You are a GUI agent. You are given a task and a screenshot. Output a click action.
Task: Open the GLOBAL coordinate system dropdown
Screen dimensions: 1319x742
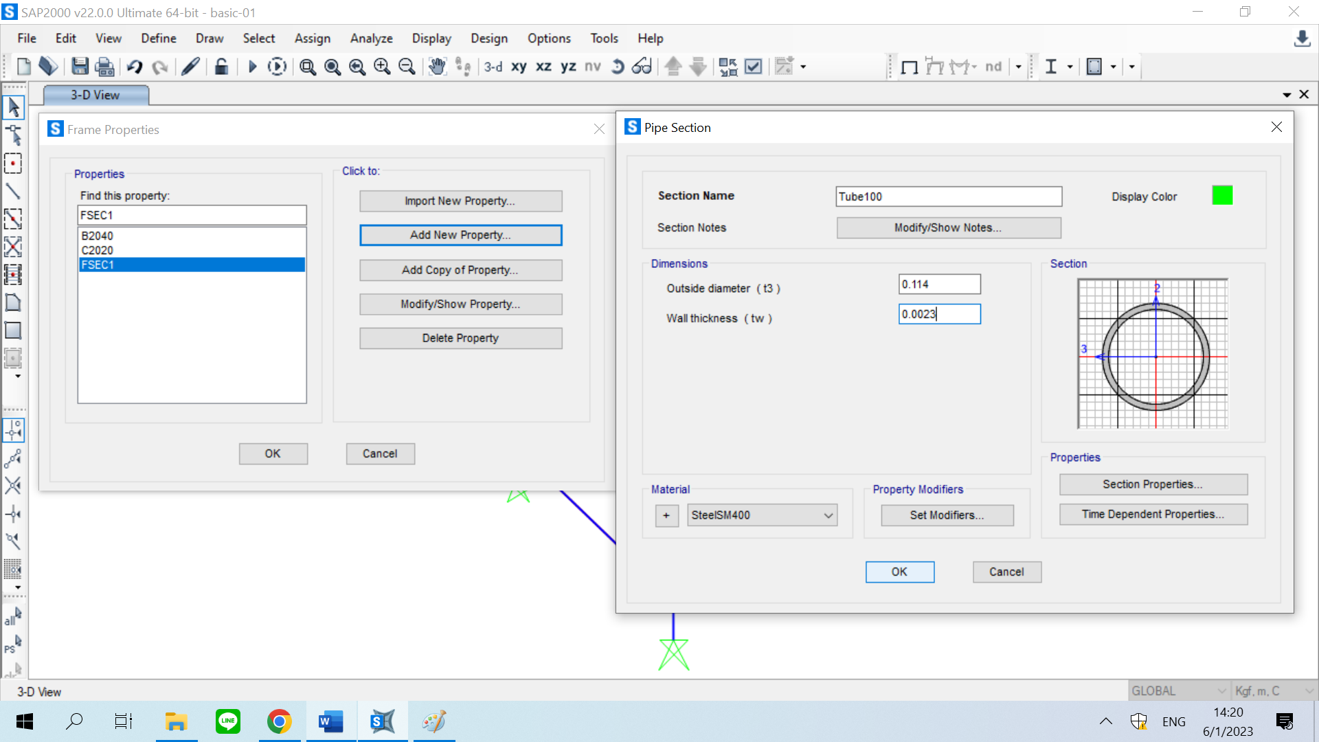click(x=1179, y=690)
